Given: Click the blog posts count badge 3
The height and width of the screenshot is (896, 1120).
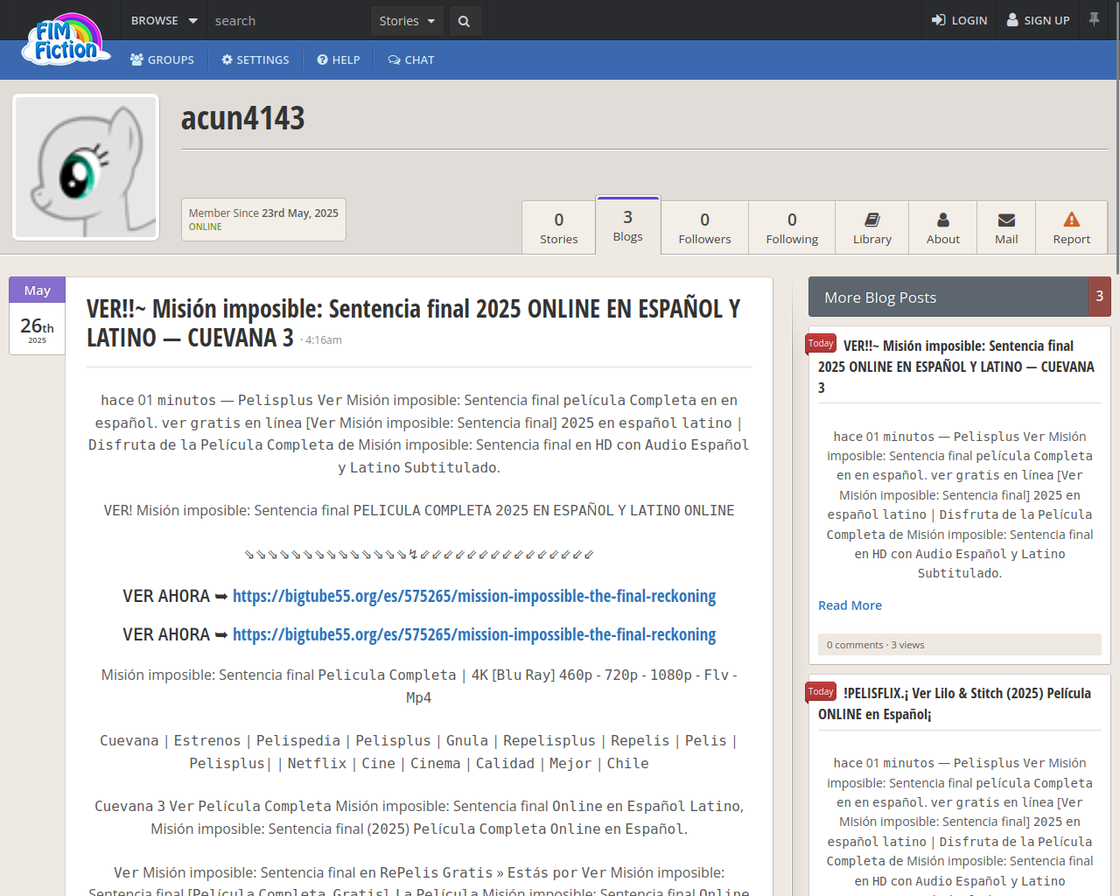Looking at the screenshot, I should click(1100, 297).
